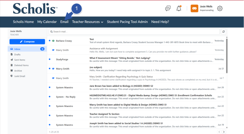Open Marry Smith added to Digital Media email
This screenshot has height=134, width=244.
pos(137,106)
